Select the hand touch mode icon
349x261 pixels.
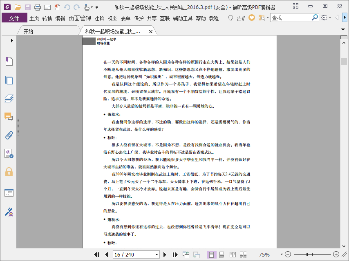click(86, 7)
